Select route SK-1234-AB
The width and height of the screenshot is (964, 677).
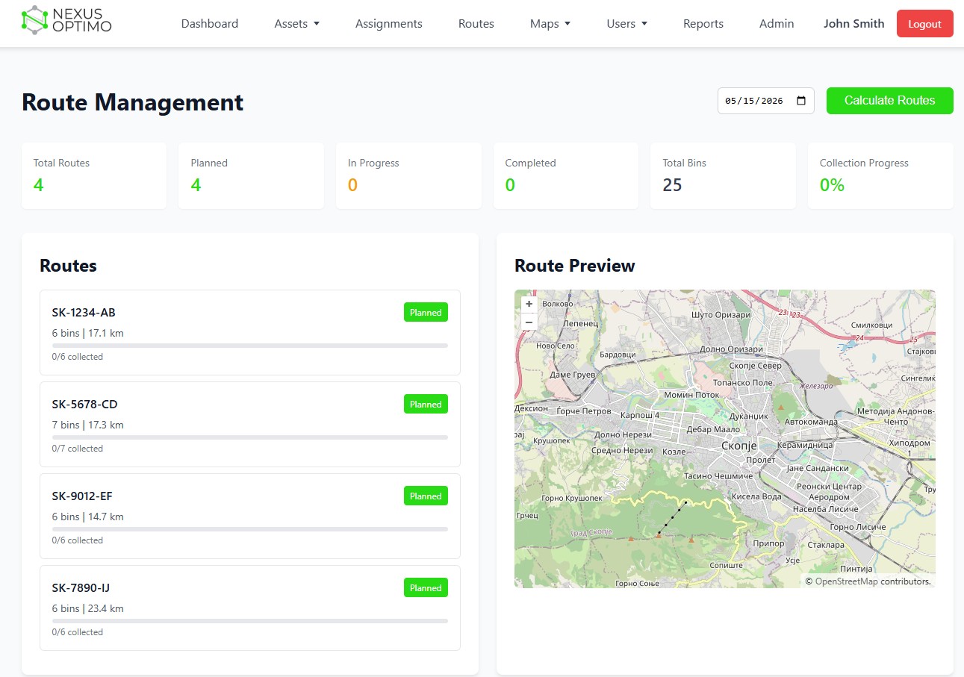click(x=250, y=332)
